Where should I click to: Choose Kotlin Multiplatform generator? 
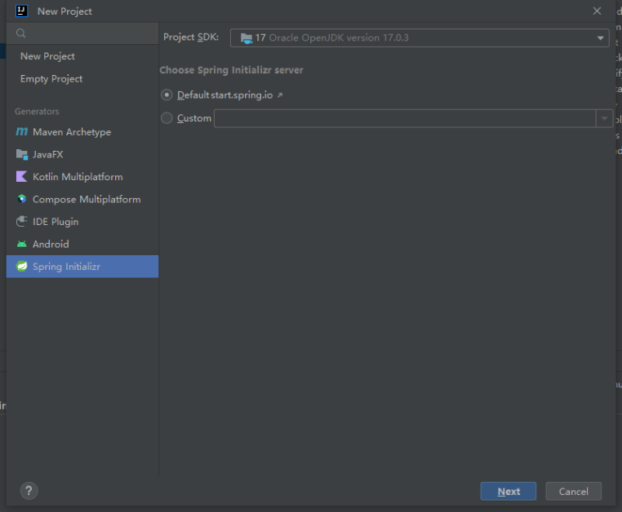coord(82,177)
